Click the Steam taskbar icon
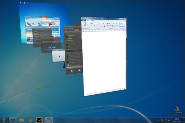 click(x=39, y=120)
